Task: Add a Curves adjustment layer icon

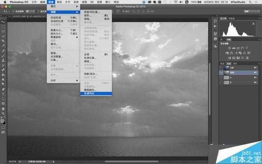Action: tap(238, 48)
